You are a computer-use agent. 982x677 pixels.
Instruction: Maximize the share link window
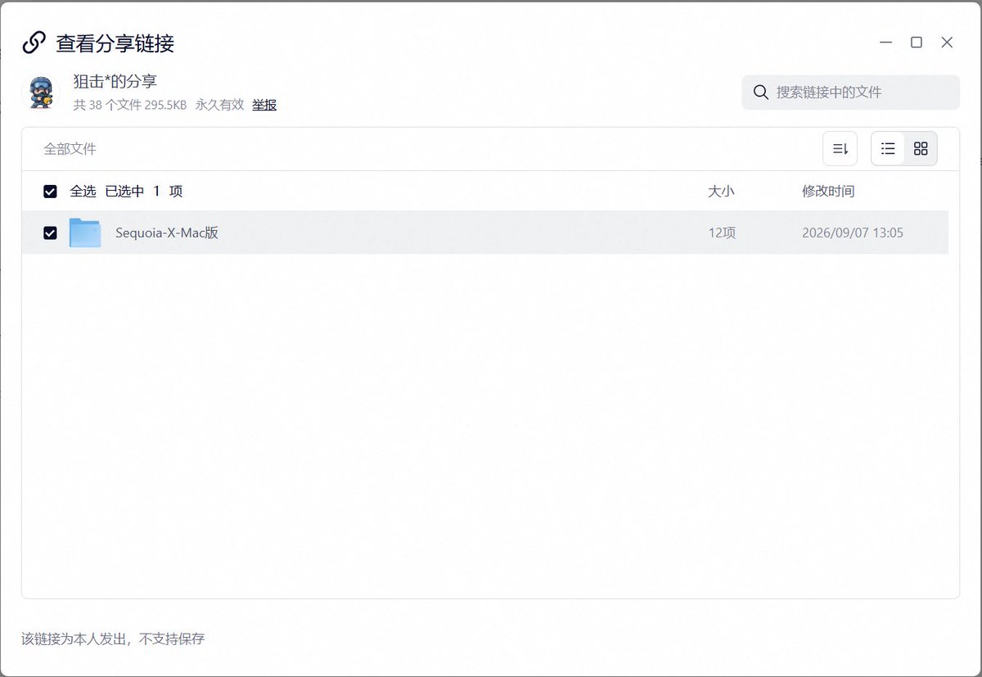click(917, 43)
